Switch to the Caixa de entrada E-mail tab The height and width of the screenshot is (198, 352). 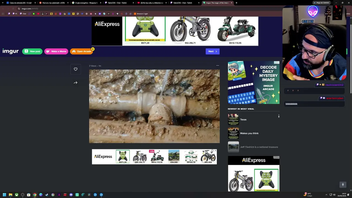21,3
